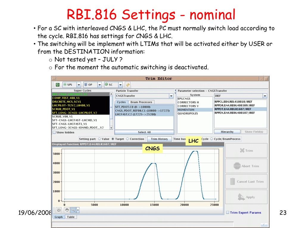Enable Trim Expert Params checkbox
Viewport: 305px width, 228px height.
tap(228, 213)
